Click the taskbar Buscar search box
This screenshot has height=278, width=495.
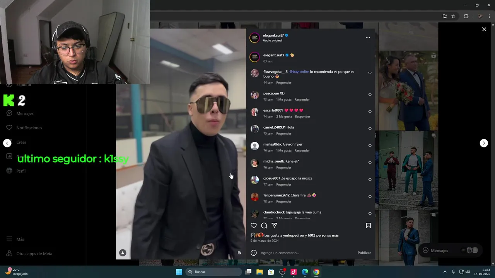pos(213,272)
